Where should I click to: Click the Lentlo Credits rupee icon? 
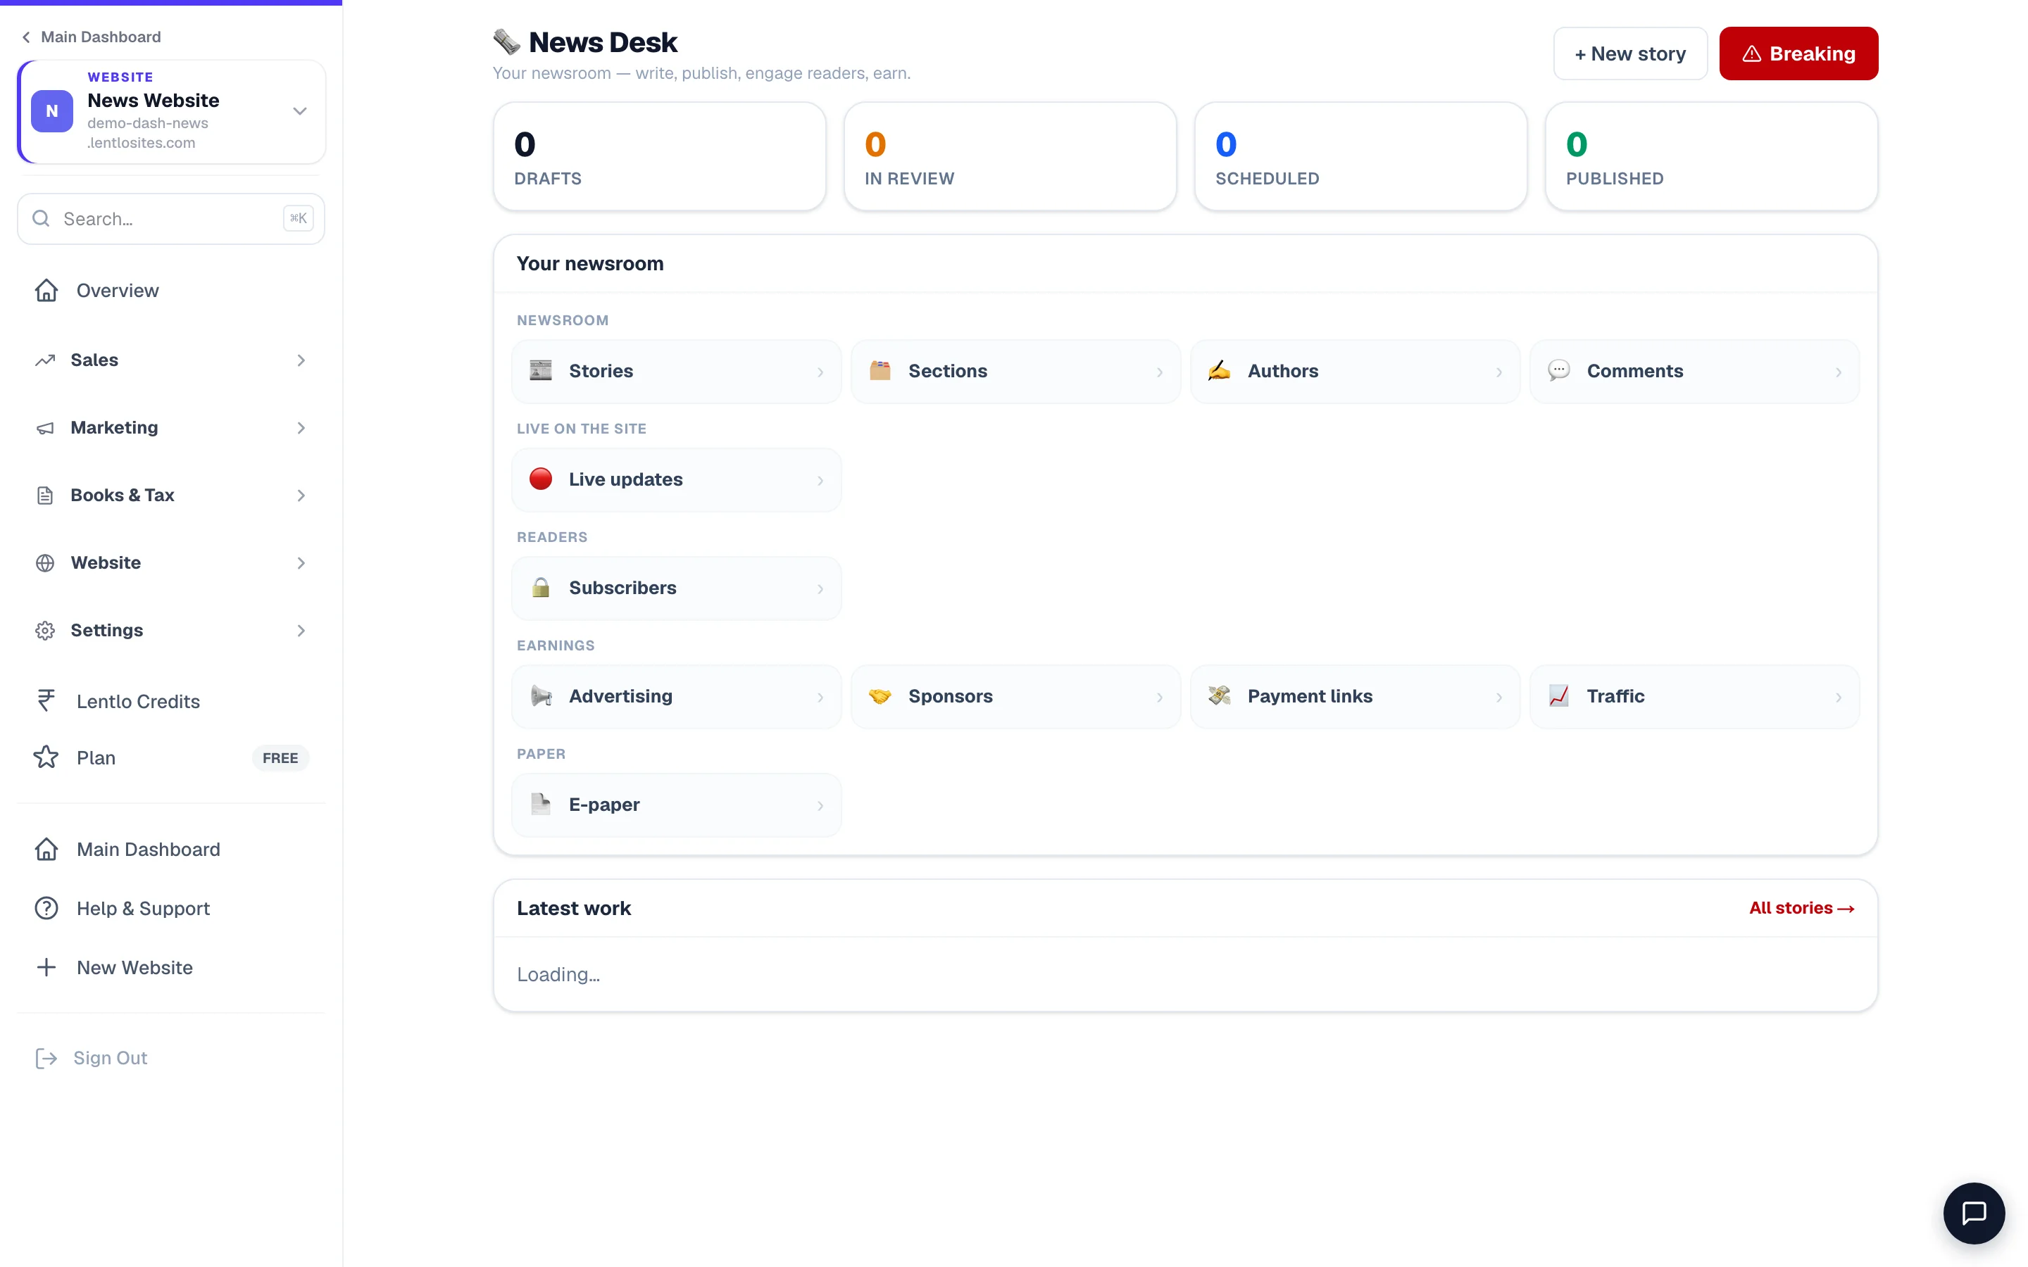pos(46,700)
